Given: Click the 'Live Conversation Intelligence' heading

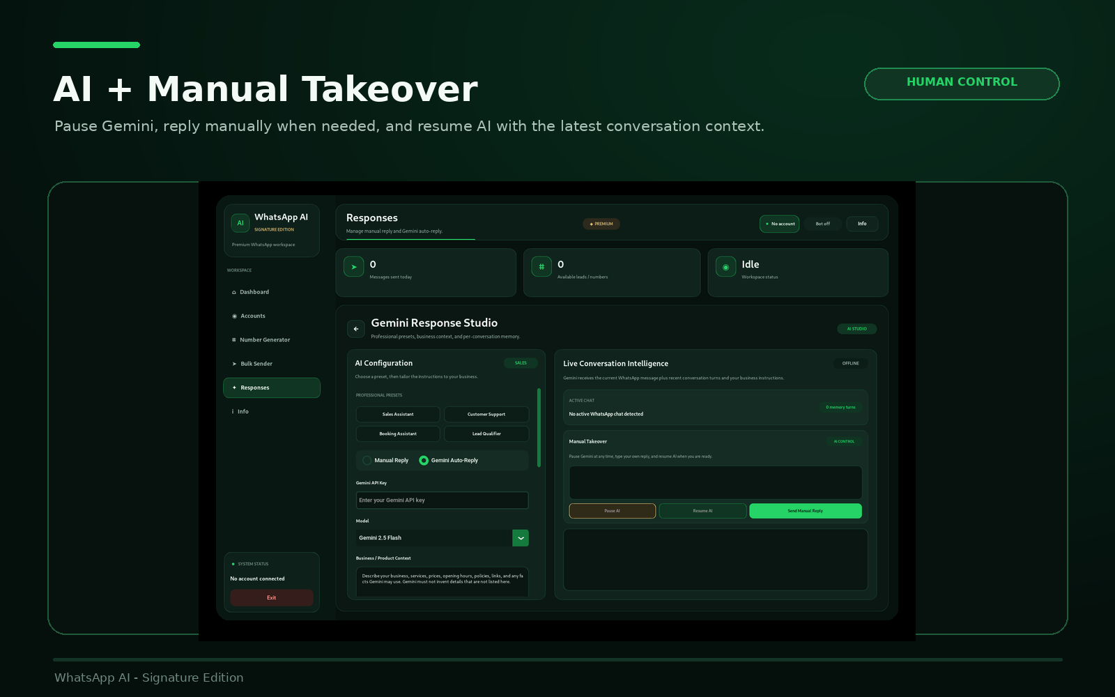Looking at the screenshot, I should (616, 364).
